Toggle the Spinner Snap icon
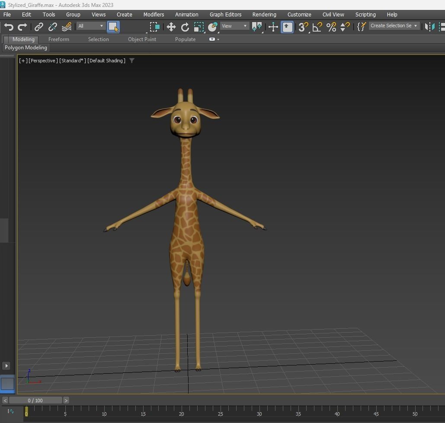The image size is (445, 423). 345,27
